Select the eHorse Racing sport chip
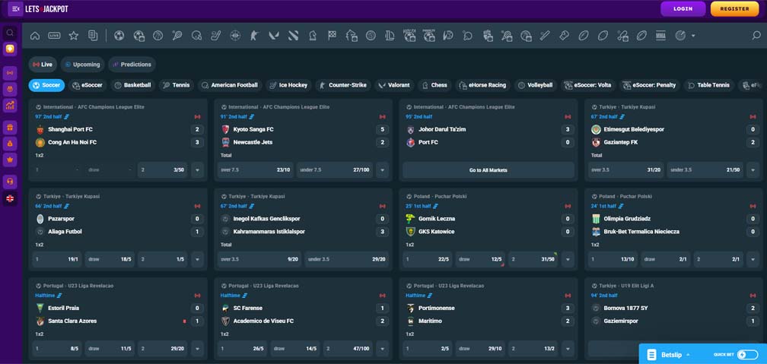This screenshot has width=767, height=364. pos(482,85)
